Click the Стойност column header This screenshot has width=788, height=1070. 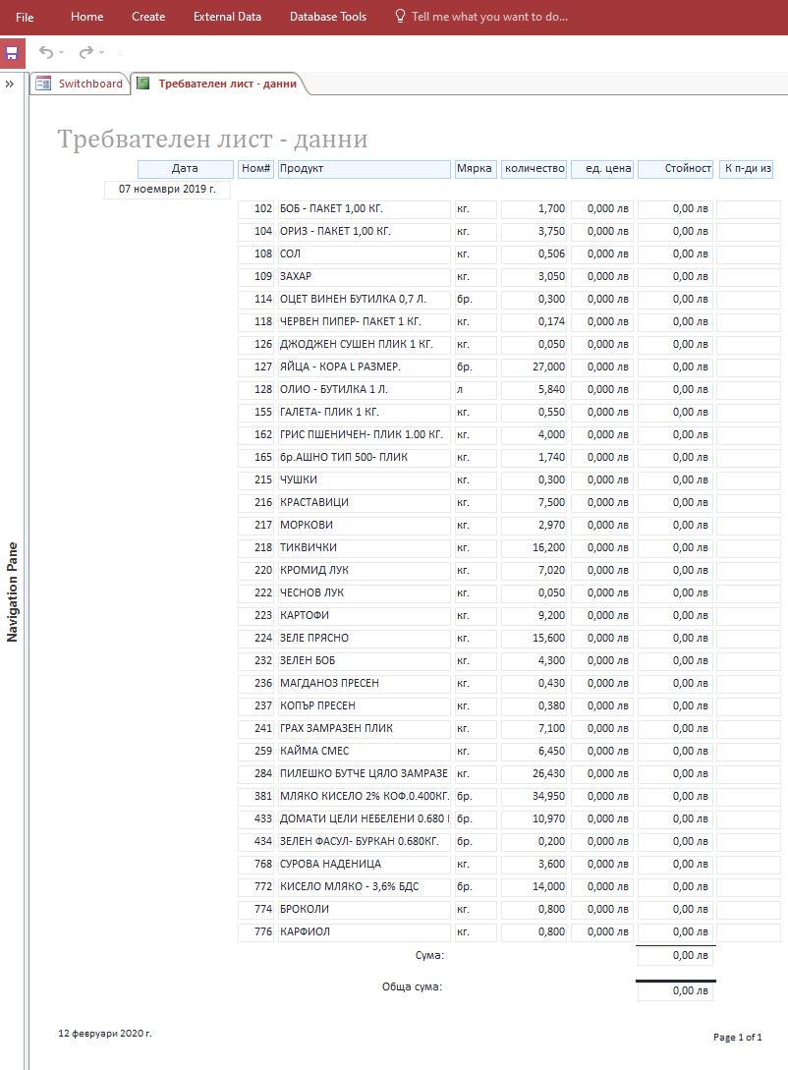click(x=675, y=169)
